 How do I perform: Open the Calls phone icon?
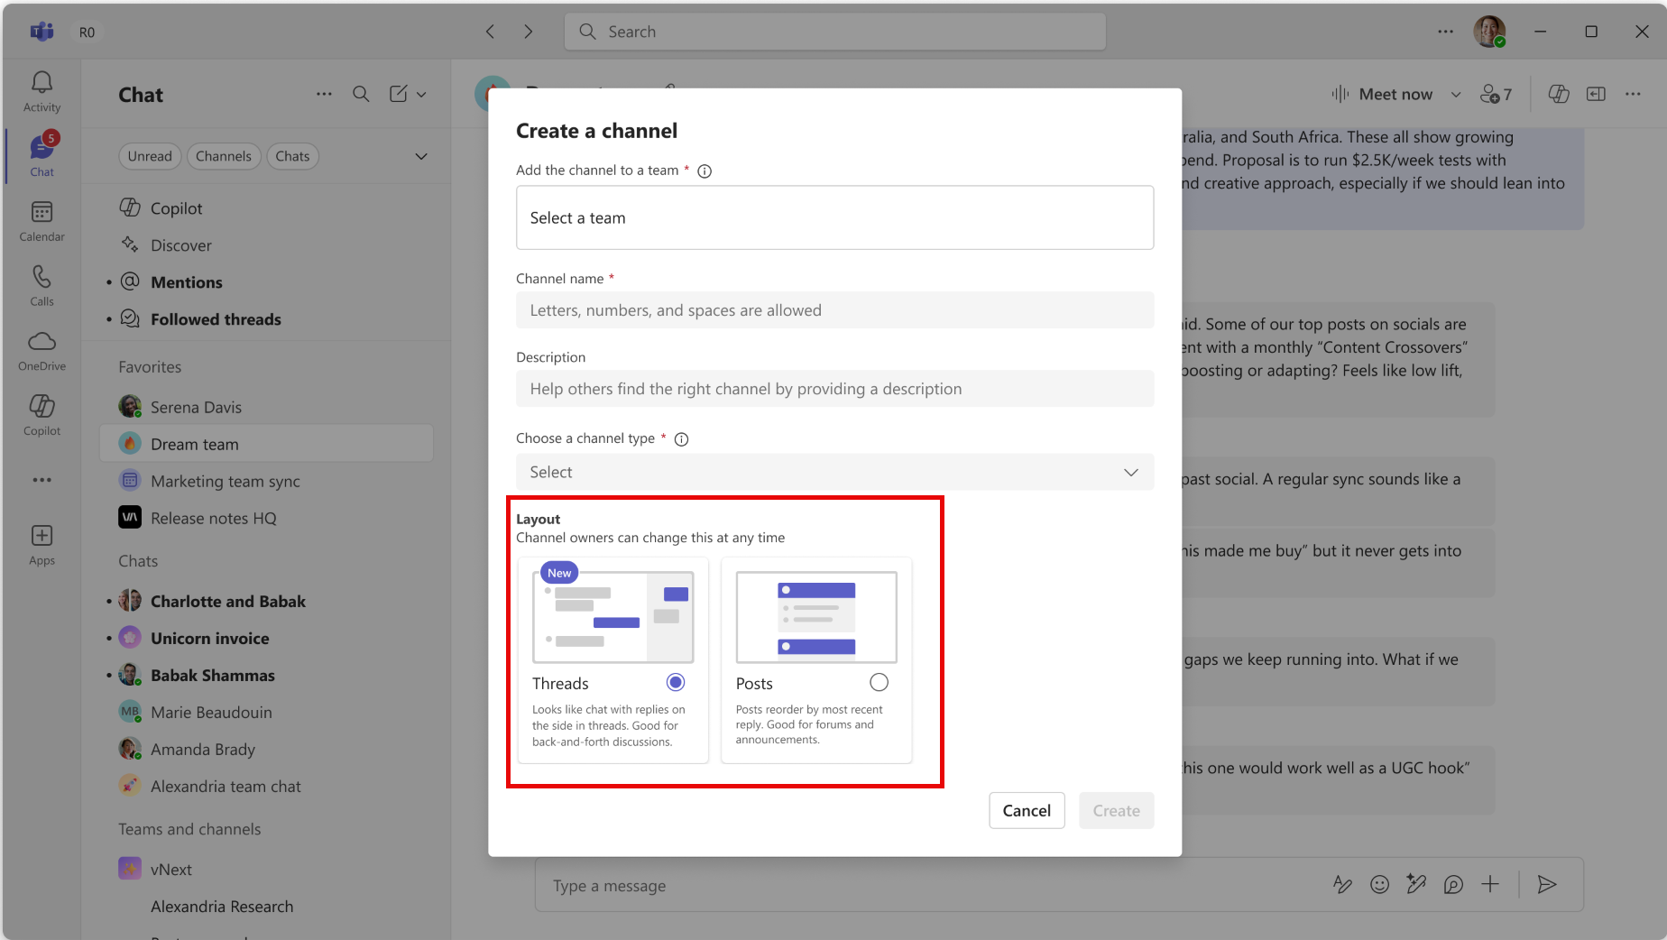pos(41,277)
